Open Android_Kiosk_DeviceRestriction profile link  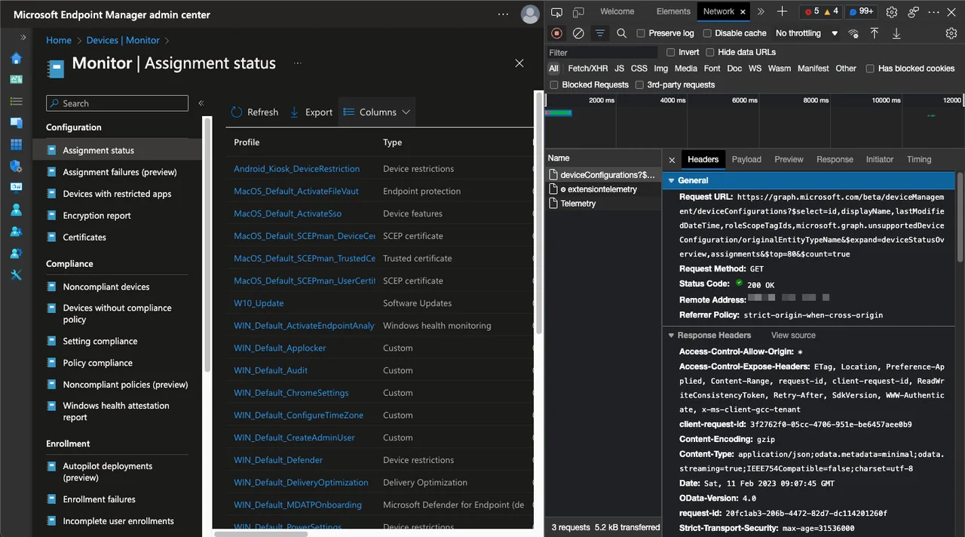296,169
